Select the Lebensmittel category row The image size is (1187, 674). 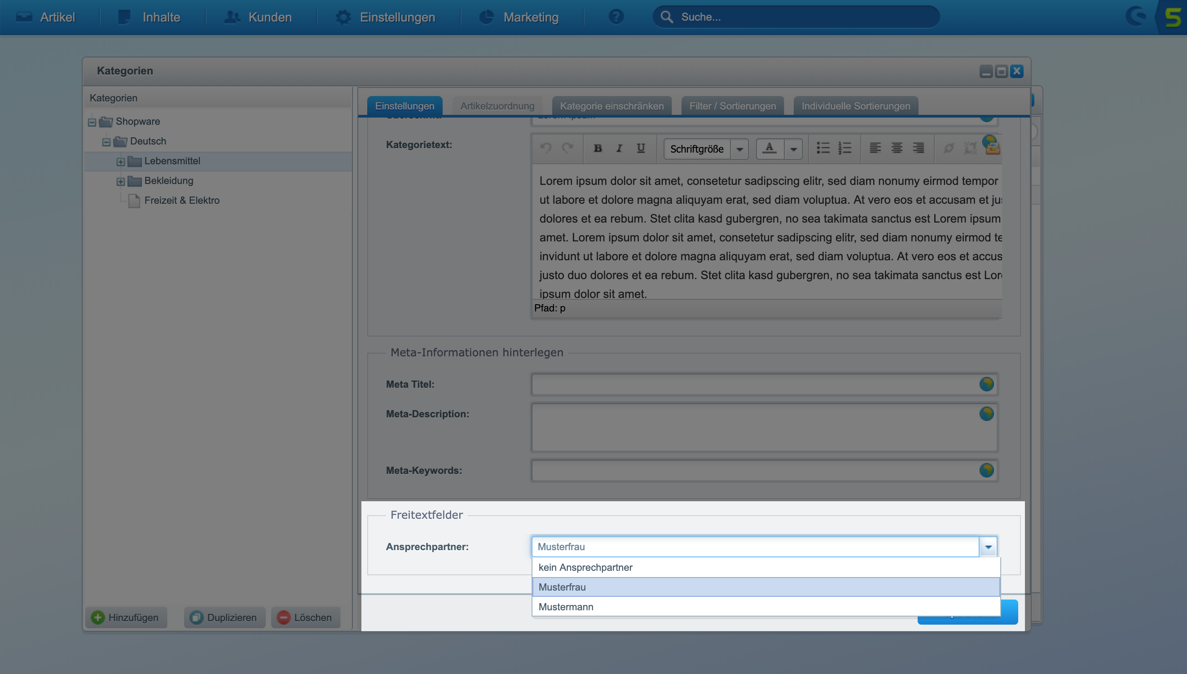(x=218, y=161)
